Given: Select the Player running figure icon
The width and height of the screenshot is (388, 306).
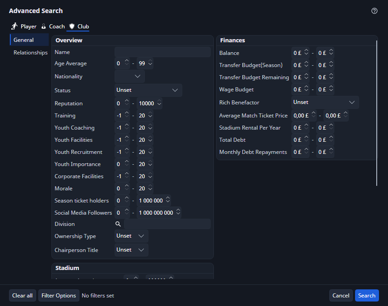Looking at the screenshot, I should tap(14, 26).
